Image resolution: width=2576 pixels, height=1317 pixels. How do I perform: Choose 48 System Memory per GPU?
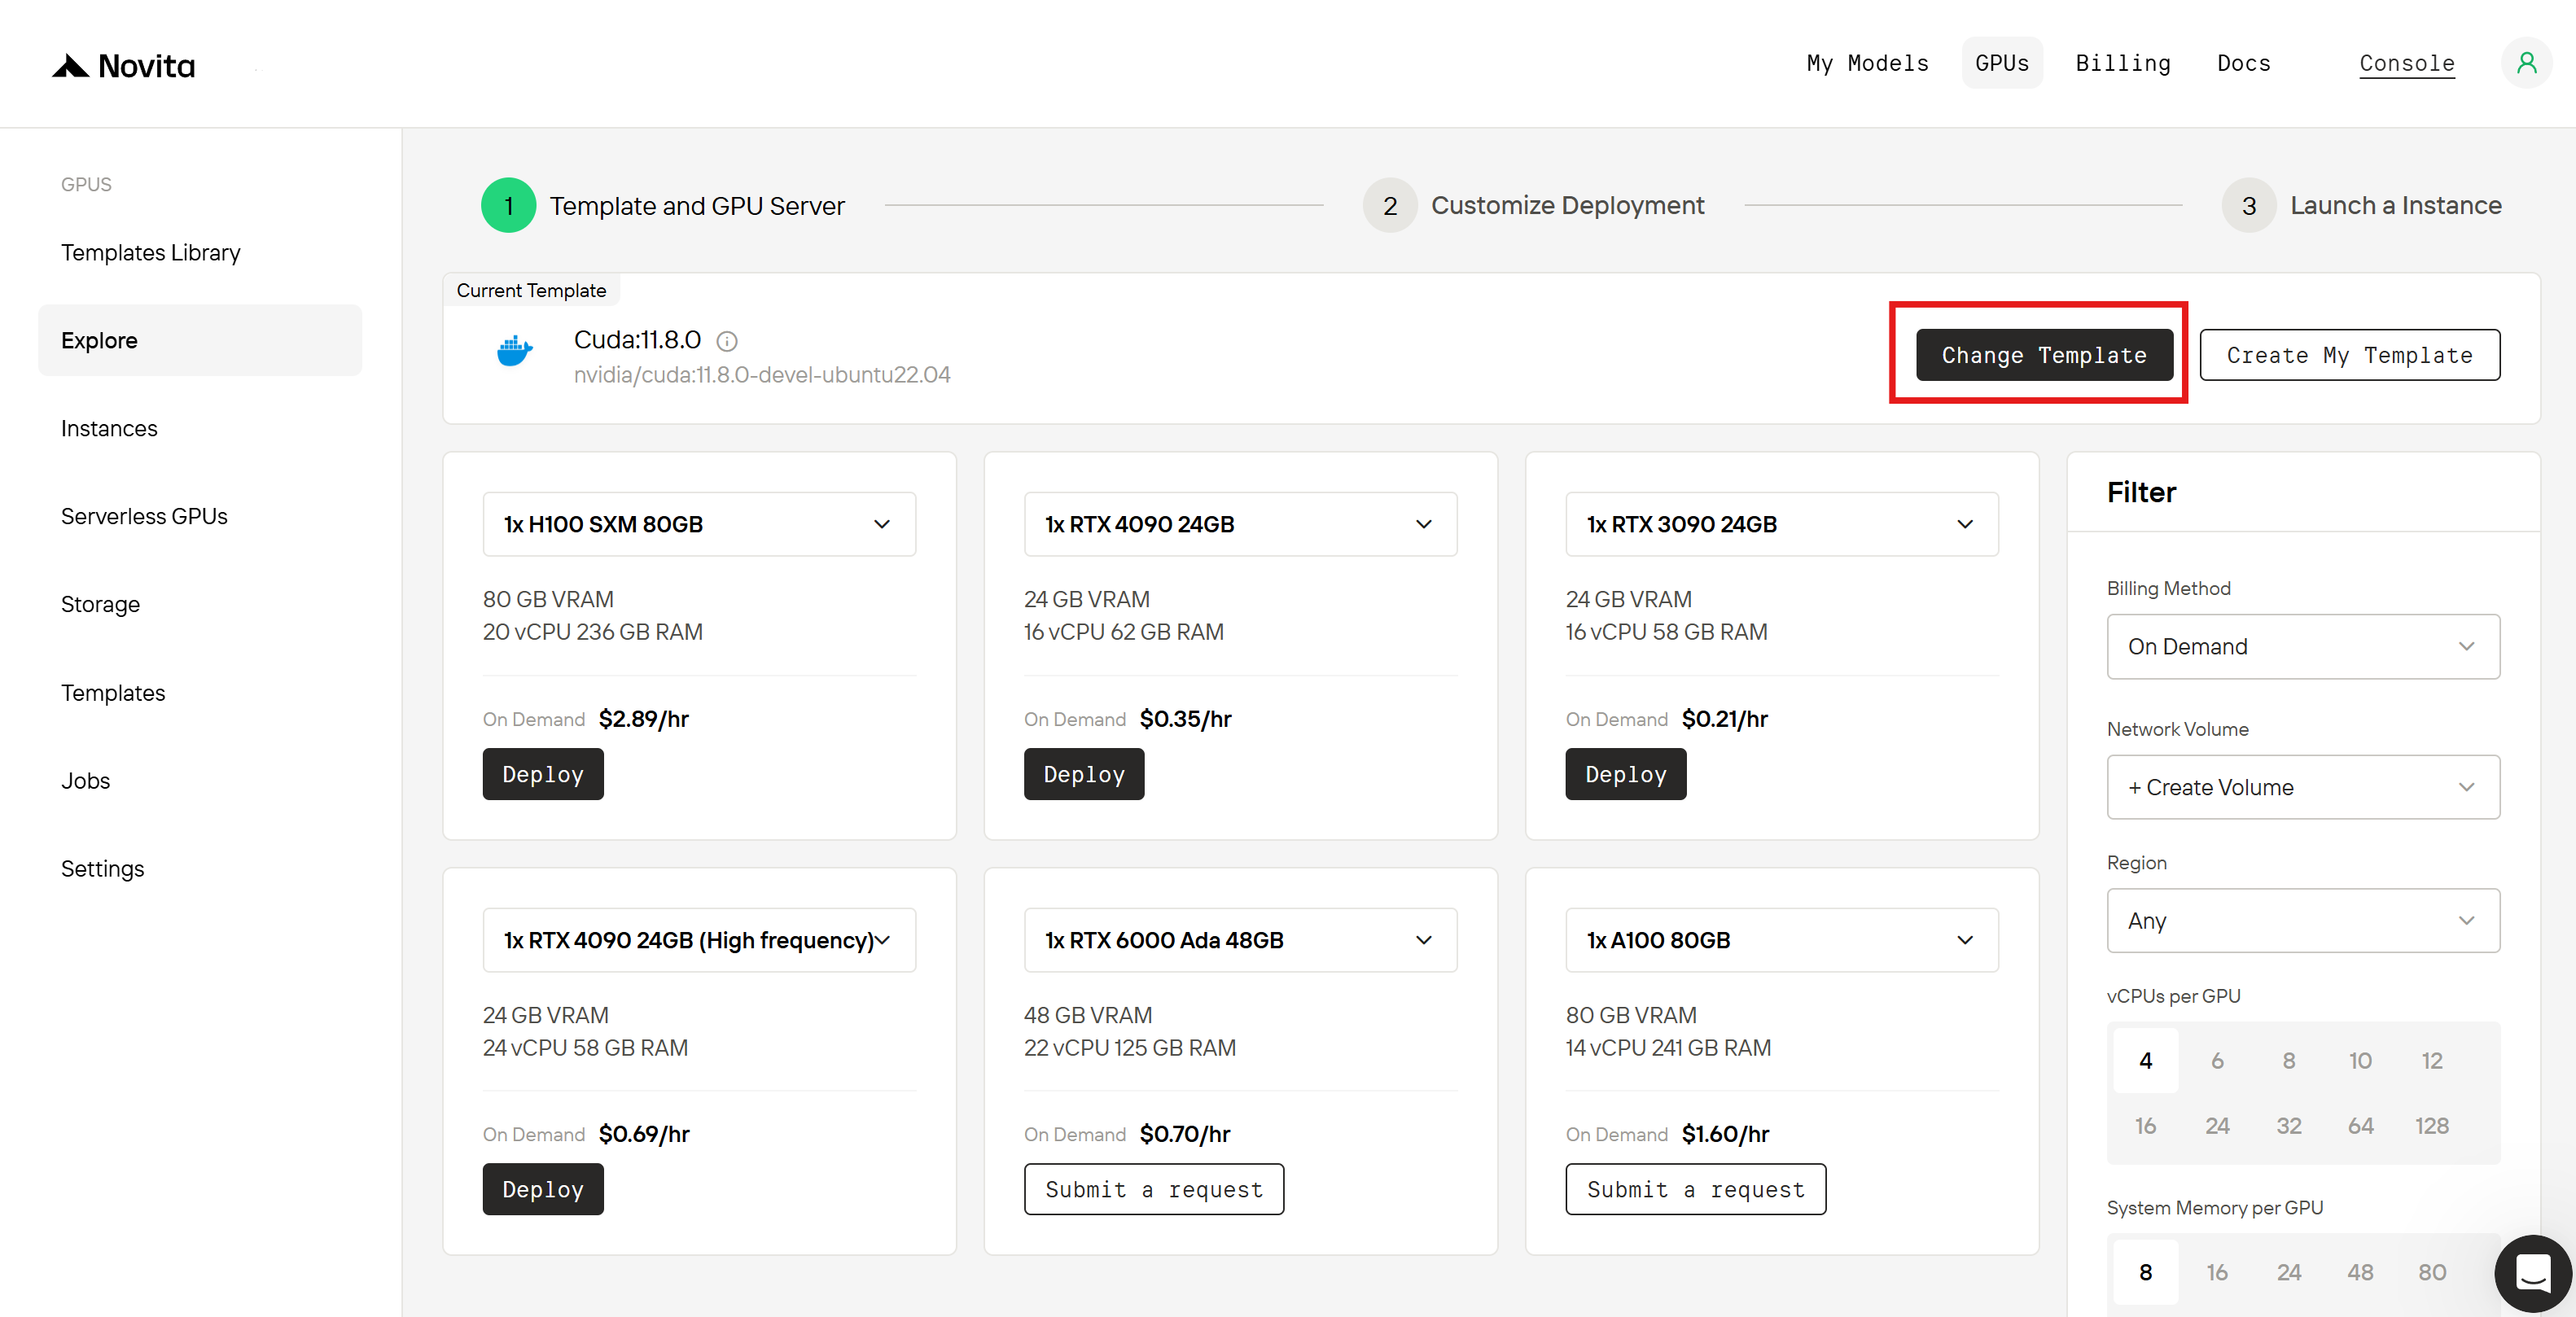click(2360, 1272)
